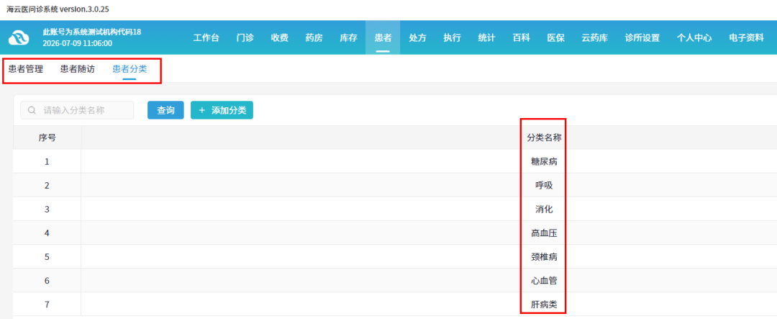Click sequence number 3 cell
Screen dimensions: 777x319
tap(47, 209)
